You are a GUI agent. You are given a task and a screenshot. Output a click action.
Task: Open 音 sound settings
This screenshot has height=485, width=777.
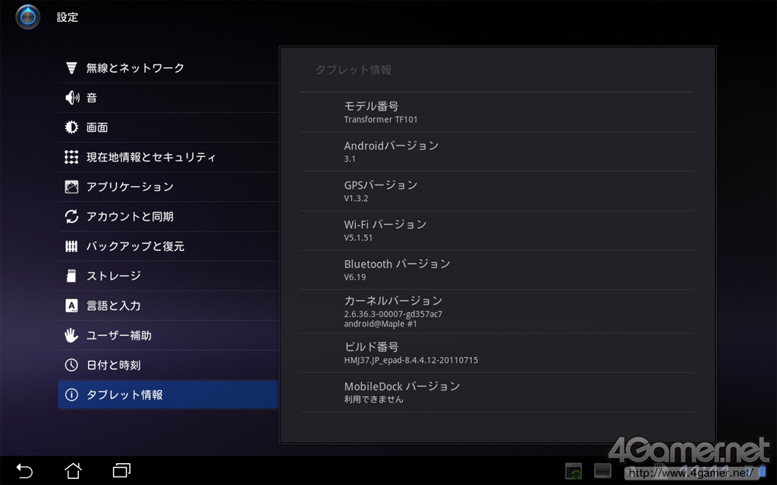[168, 98]
